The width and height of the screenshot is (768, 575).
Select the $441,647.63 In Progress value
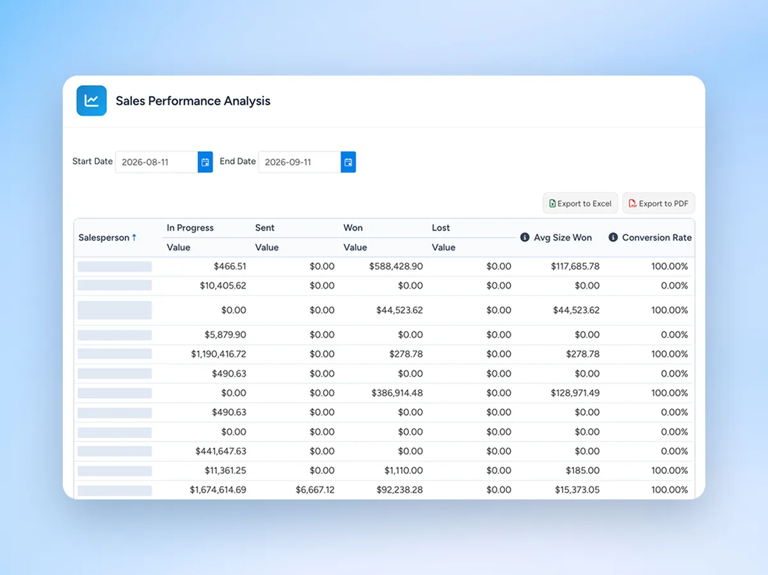(x=220, y=451)
